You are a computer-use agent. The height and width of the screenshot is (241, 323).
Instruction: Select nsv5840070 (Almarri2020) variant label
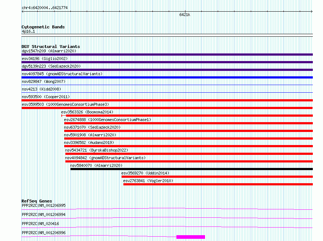(96, 165)
